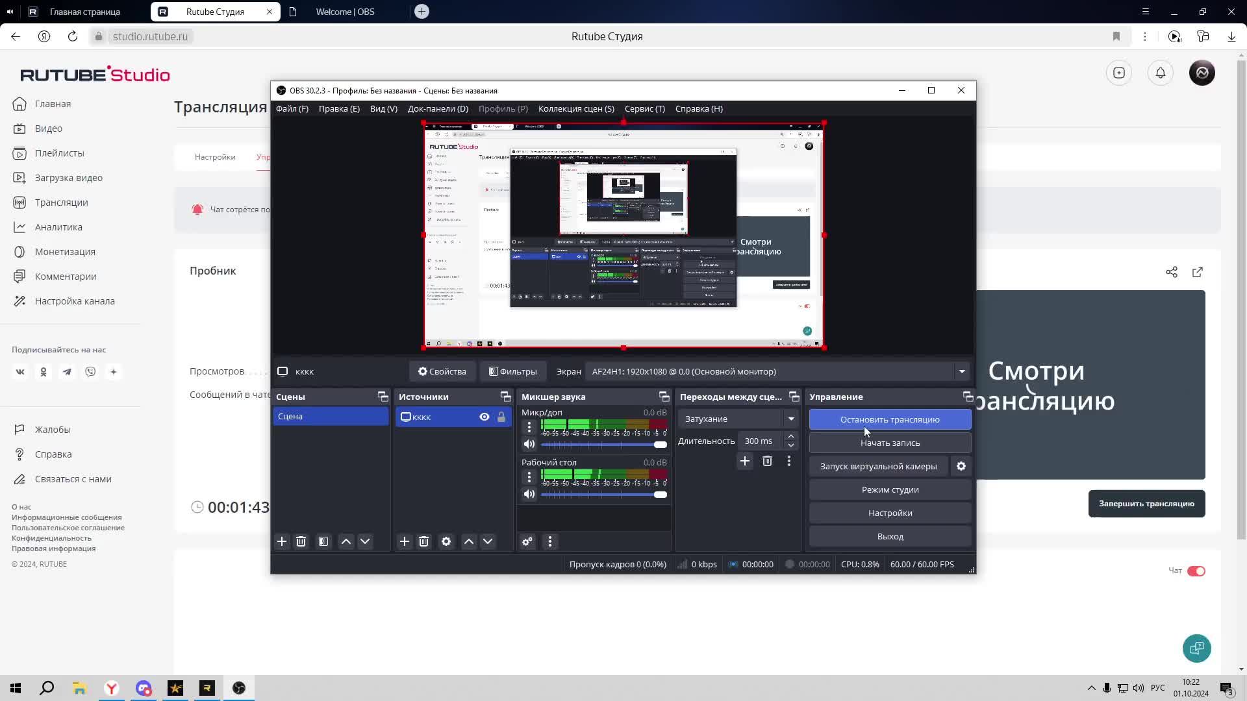Click Начать запись button
The image size is (1247, 701).
[x=890, y=443]
